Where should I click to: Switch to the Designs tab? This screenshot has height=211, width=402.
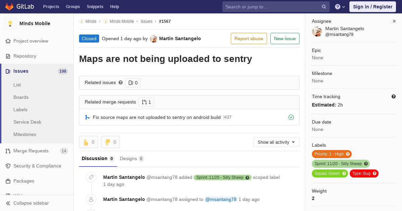pyautogui.click(x=132, y=159)
